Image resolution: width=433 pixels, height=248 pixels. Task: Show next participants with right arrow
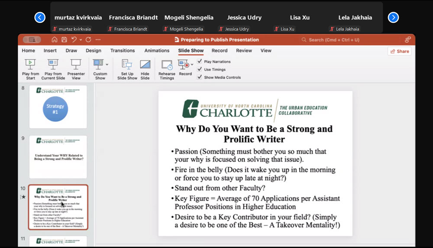(393, 17)
